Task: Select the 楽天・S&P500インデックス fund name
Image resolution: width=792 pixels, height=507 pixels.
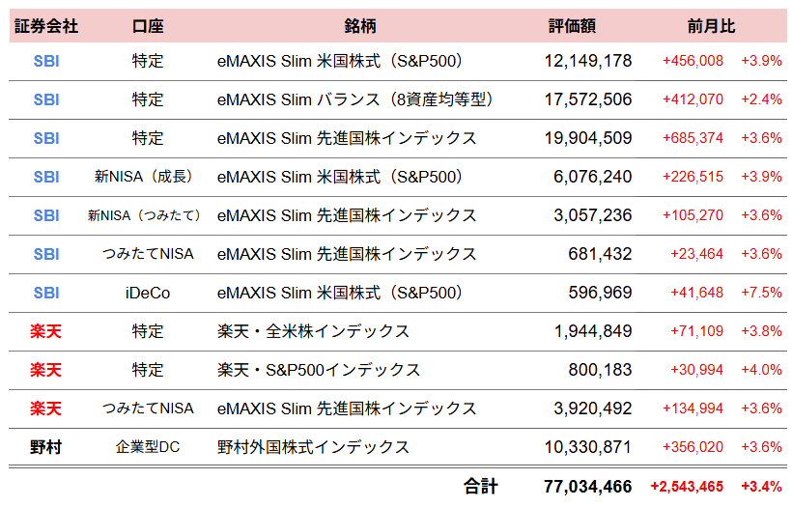Action: pyautogui.click(x=319, y=370)
